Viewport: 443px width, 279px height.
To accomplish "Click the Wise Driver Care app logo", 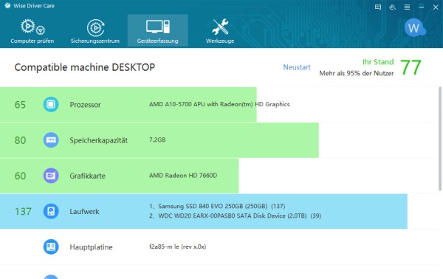I will click(x=7, y=6).
